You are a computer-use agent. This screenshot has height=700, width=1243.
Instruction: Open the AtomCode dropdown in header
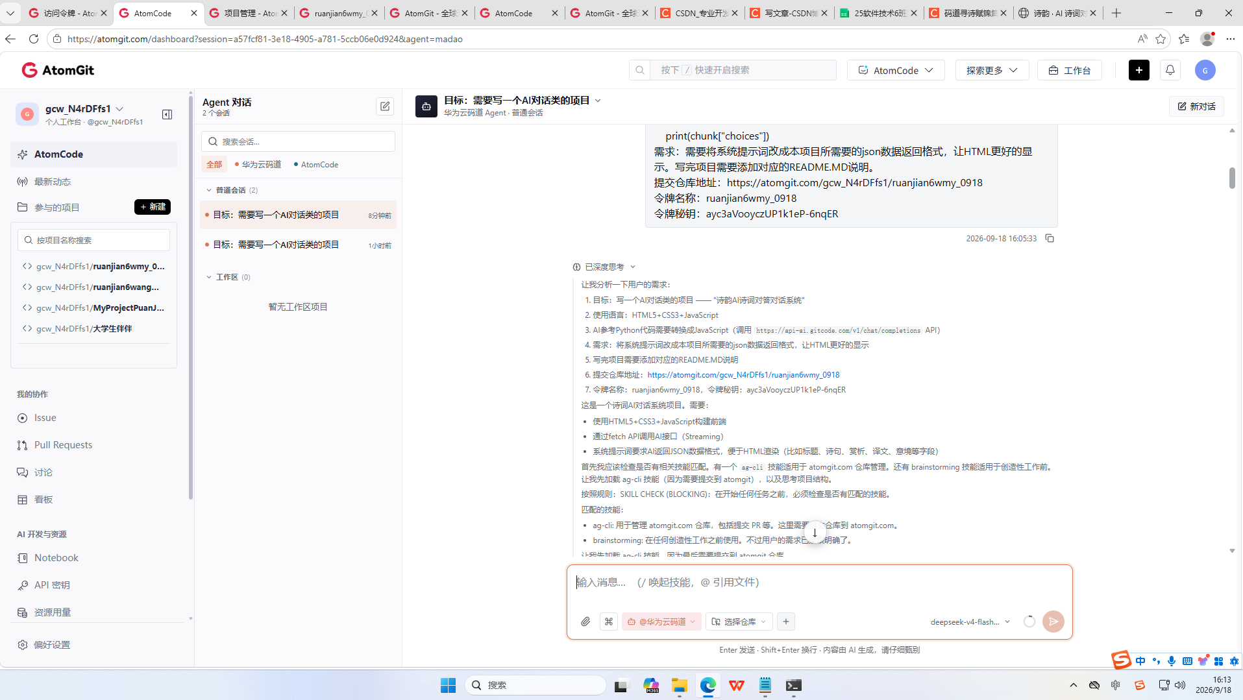click(x=896, y=70)
